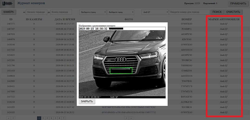Go to previous page with < button
This screenshot has width=250, height=120.
click(x=13, y=118)
